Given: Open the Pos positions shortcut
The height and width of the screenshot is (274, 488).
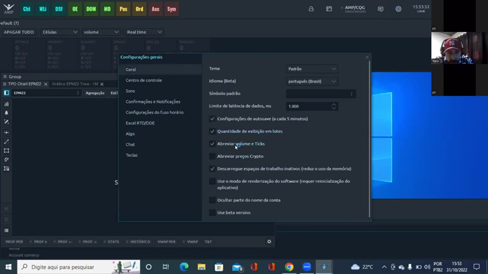Looking at the screenshot, I should [x=124, y=9].
